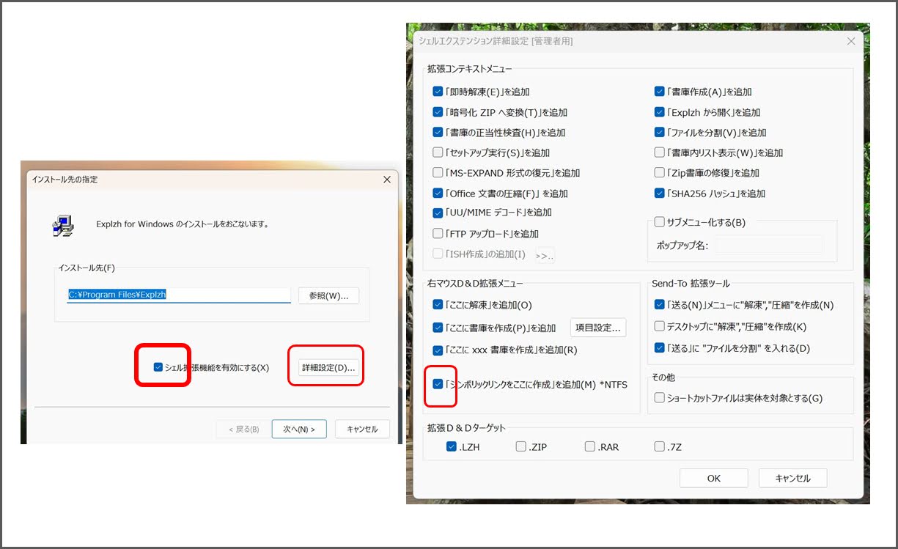Toggle「暗号化 ZIP へ変換(T)」を追加 checkbox
This screenshot has width=898, height=549.
438,112
